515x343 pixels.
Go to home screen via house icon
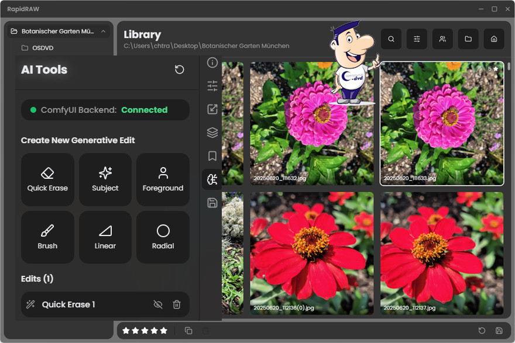(x=494, y=39)
